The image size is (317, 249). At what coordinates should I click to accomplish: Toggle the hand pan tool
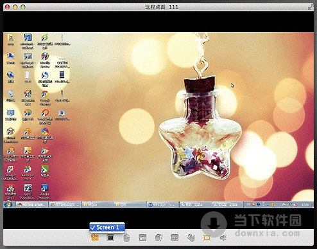point(191,237)
